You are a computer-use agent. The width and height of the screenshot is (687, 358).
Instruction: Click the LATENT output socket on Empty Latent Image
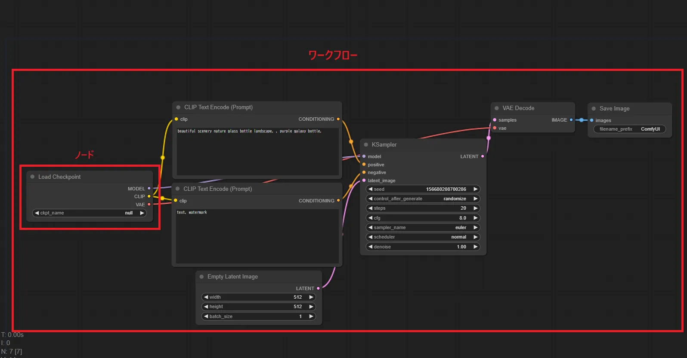coord(318,288)
